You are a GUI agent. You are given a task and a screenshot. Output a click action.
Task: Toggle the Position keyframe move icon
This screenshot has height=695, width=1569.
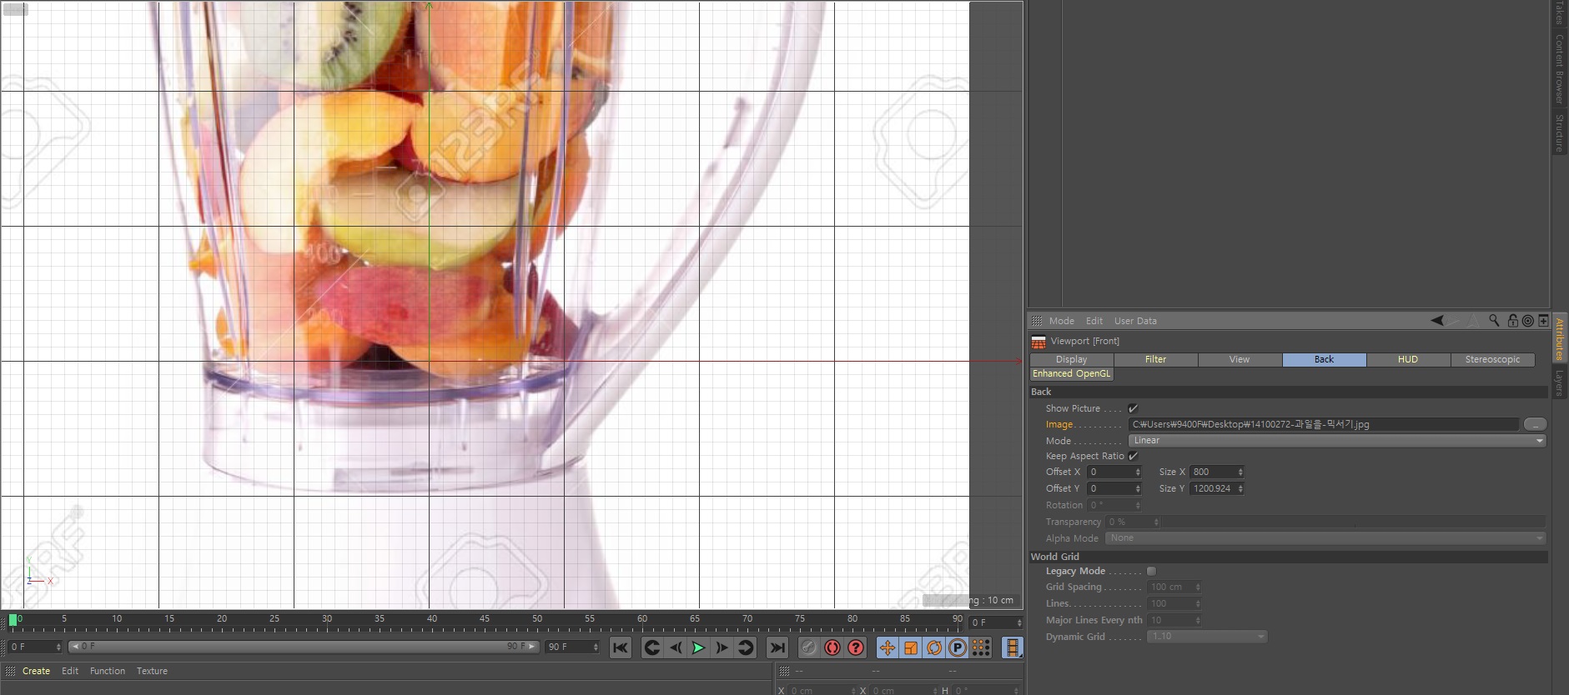(887, 647)
